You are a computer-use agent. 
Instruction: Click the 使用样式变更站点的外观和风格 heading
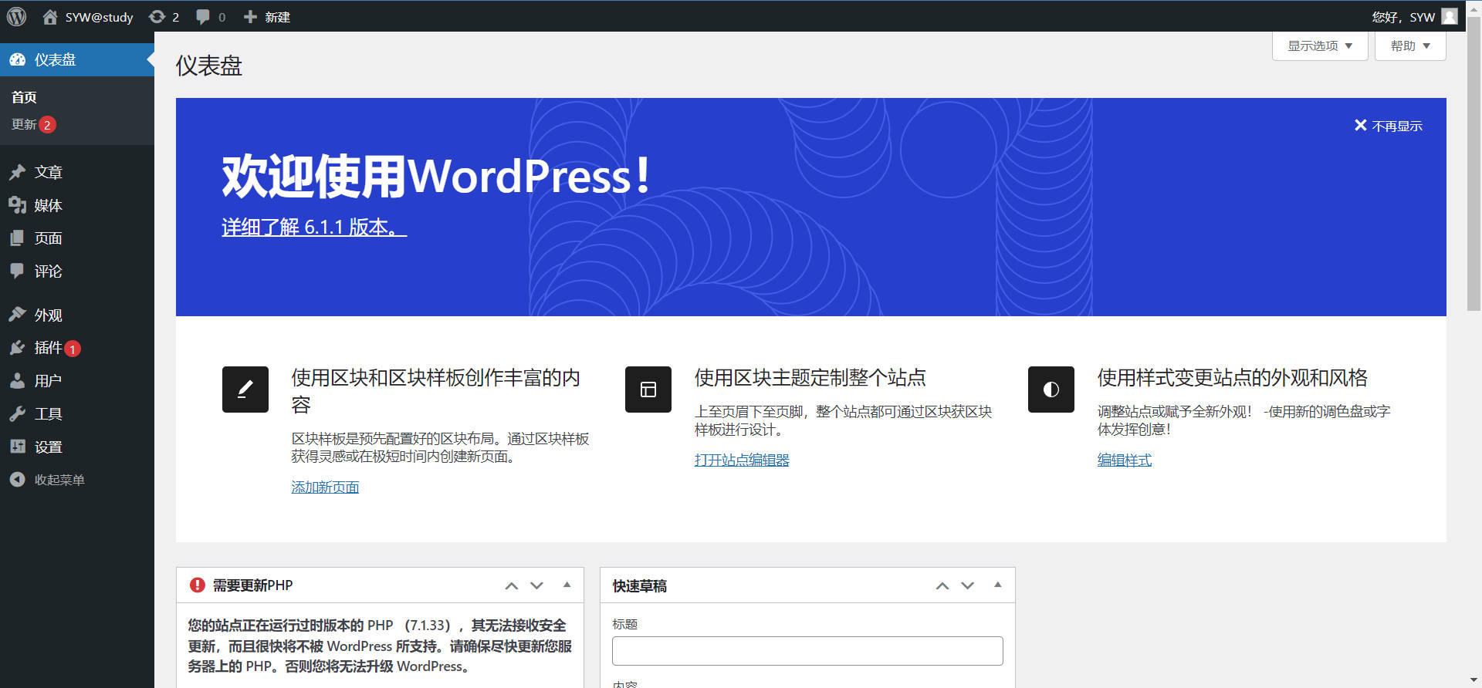(x=1233, y=378)
